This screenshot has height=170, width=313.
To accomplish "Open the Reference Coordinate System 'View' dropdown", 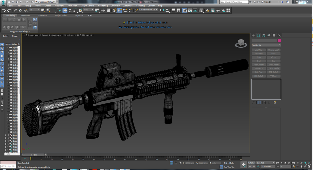I will click(89, 10).
